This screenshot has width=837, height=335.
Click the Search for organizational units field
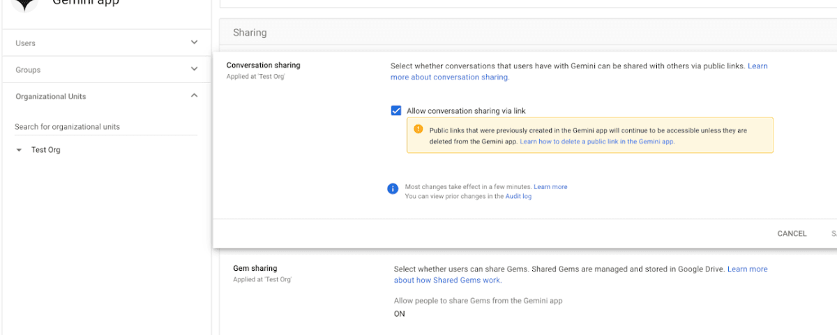105,127
